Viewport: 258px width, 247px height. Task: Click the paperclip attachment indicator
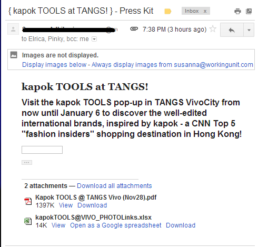(134, 28)
